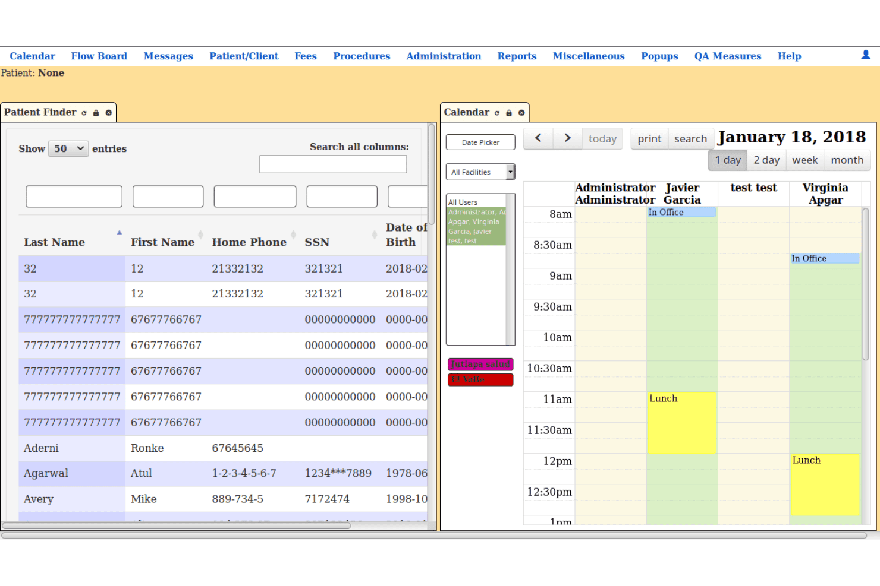This screenshot has height=586, width=880.
Task: Switch to 2 day view
Action: pos(766,160)
